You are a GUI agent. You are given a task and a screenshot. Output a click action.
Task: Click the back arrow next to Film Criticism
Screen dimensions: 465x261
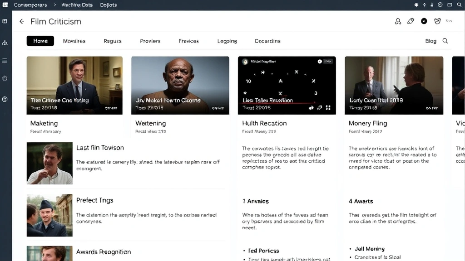[21, 21]
